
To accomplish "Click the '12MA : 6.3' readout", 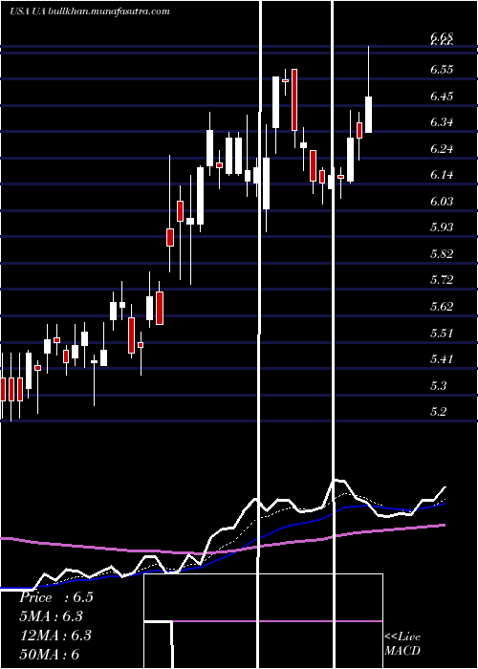I will point(54,636).
